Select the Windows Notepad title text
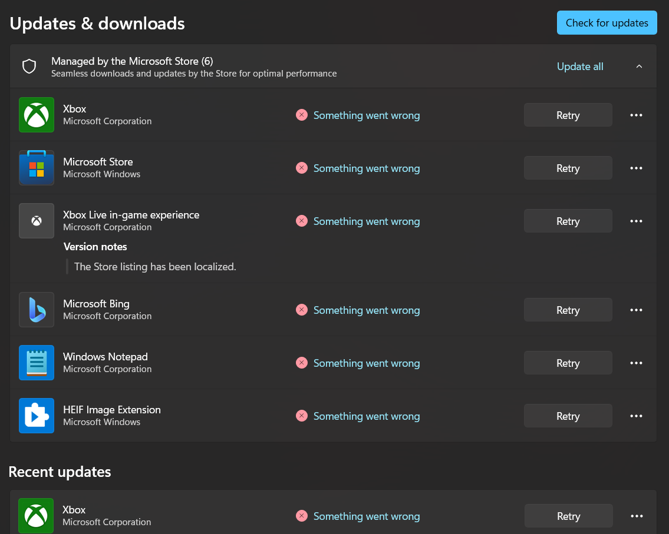 coord(106,356)
